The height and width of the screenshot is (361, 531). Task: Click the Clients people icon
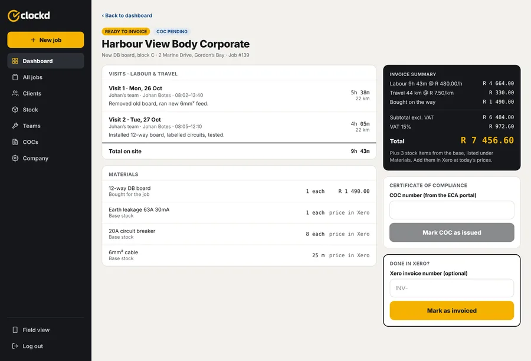pos(15,93)
